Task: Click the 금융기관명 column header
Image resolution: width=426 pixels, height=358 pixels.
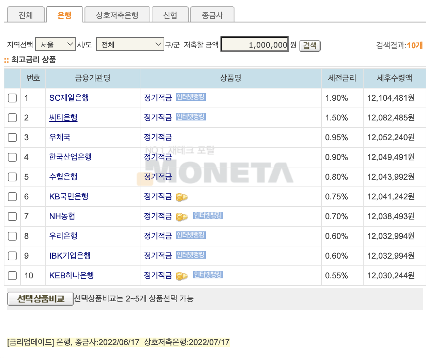Action: tap(93, 78)
